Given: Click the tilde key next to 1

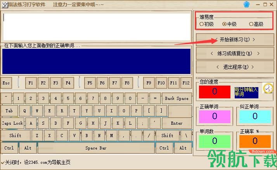Looking at the screenshot, I should (x=6, y=98).
